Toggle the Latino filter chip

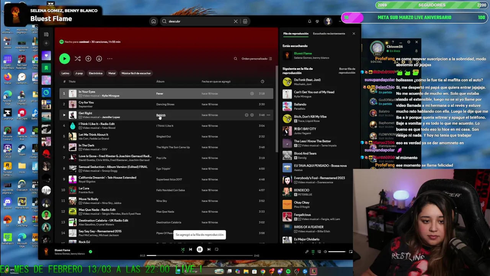click(65, 73)
